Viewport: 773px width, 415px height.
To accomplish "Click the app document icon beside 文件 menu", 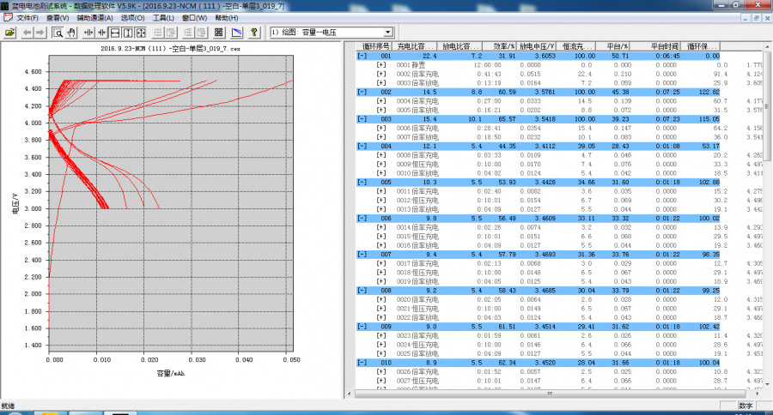I will click(x=8, y=18).
